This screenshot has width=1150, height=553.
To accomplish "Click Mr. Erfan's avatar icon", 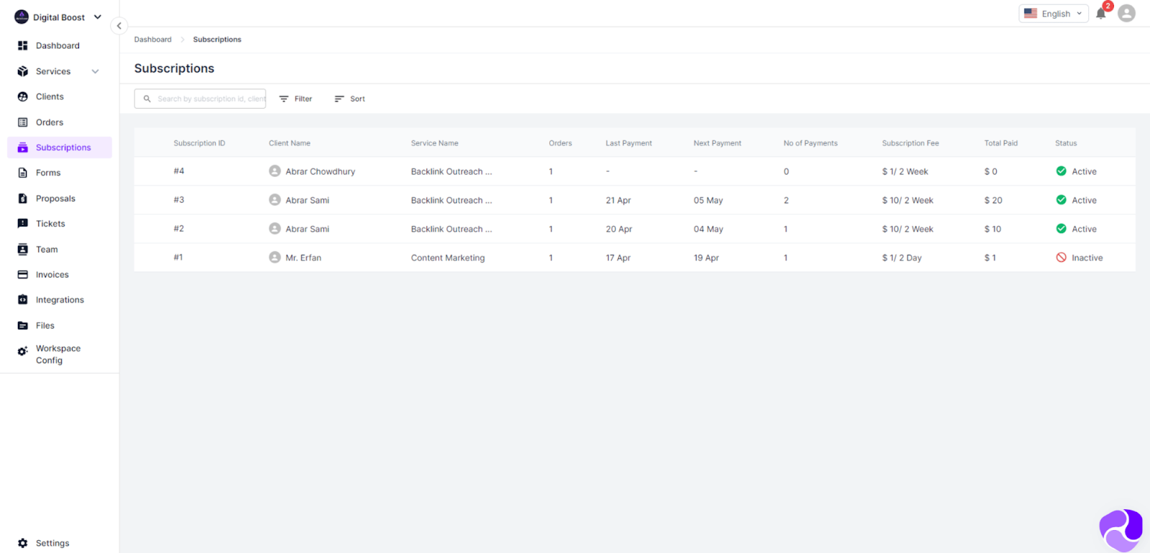I will pos(275,257).
